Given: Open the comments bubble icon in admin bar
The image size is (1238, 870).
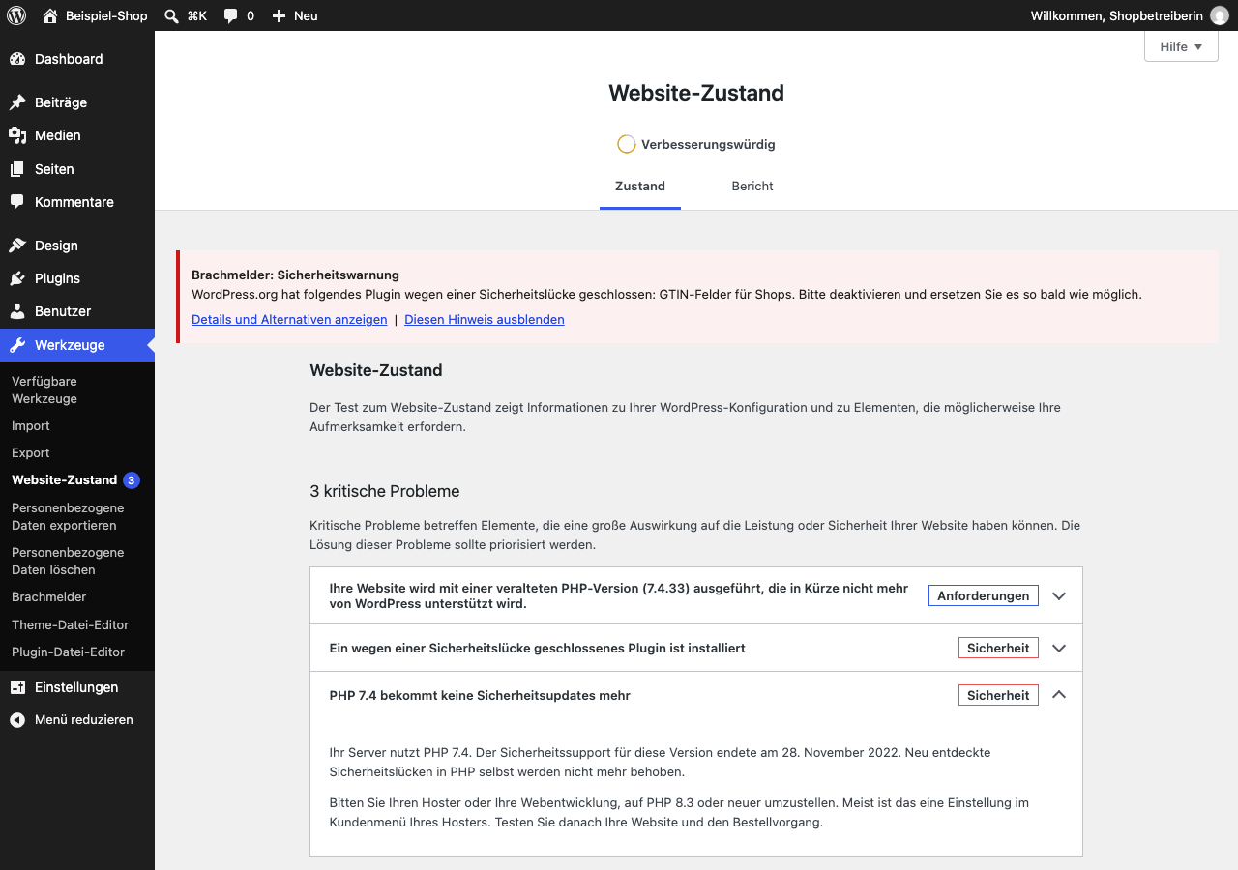Looking at the screenshot, I should pos(230,15).
